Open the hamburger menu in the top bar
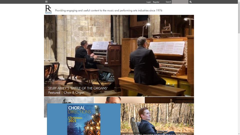 (46, 2)
